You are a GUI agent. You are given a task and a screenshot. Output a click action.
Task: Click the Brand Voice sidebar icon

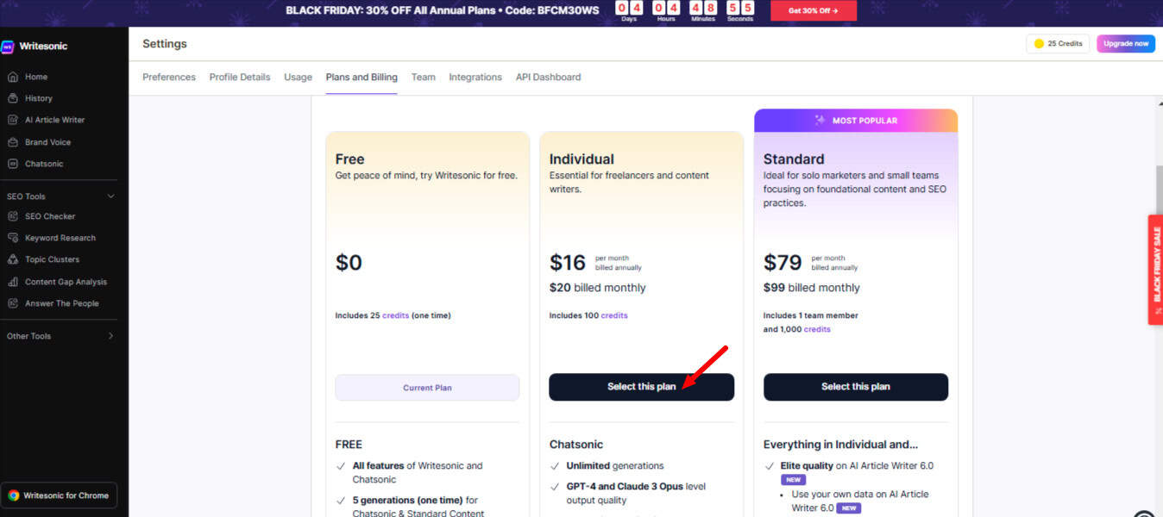point(13,142)
